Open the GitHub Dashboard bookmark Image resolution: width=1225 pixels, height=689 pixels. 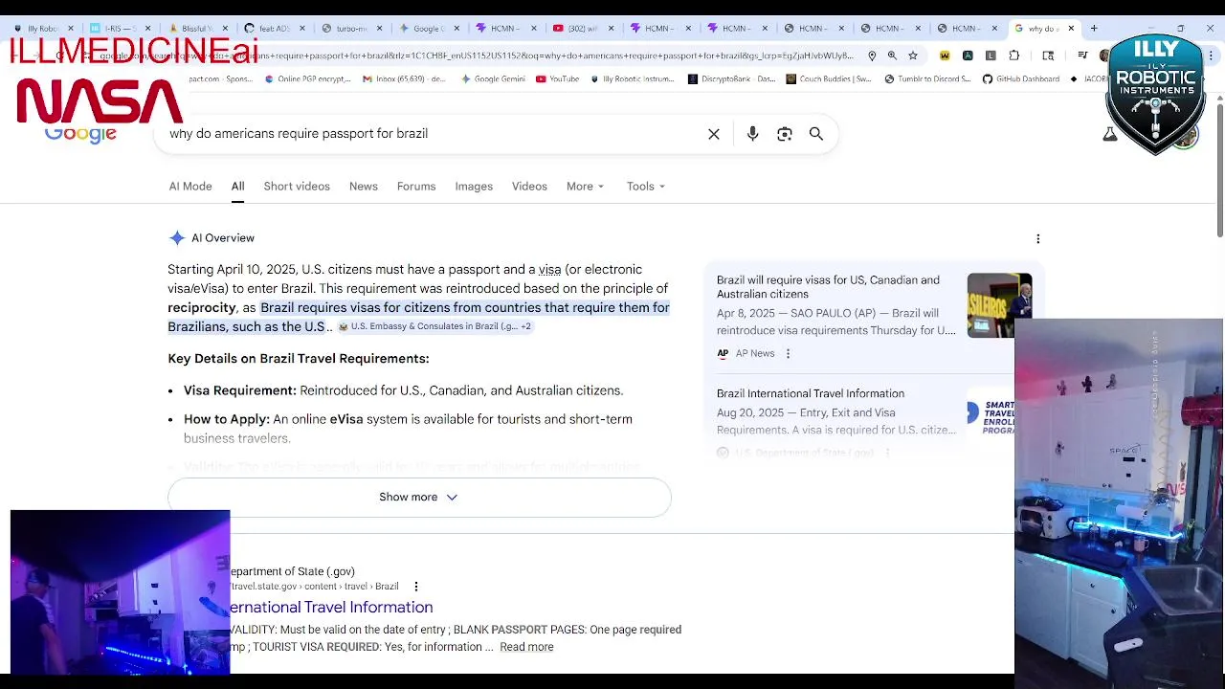coord(1021,79)
